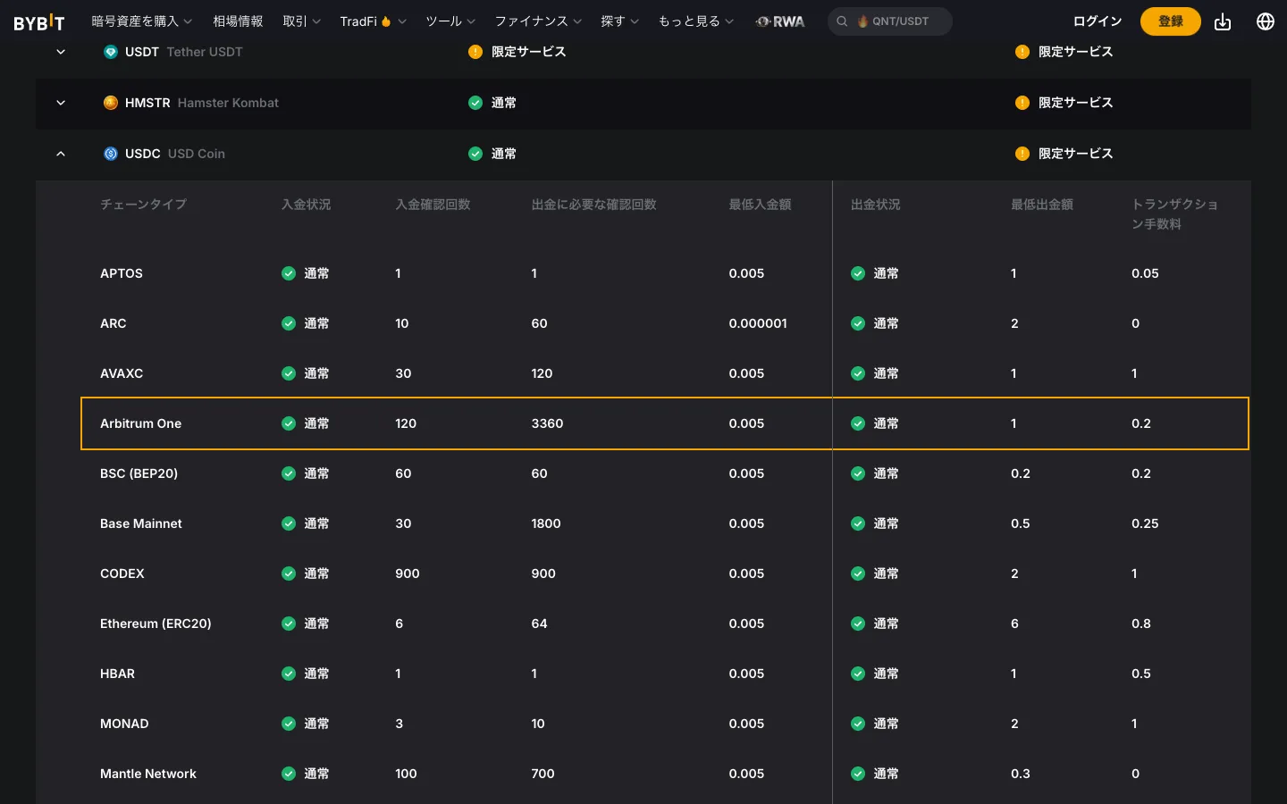The image size is (1287, 804).
Task: Open the language globe icon
Action: point(1266,21)
